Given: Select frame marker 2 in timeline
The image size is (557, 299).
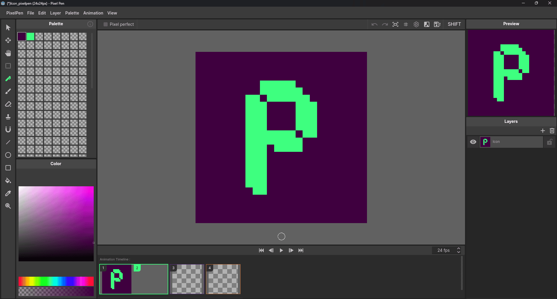Looking at the screenshot, I should tap(137, 268).
